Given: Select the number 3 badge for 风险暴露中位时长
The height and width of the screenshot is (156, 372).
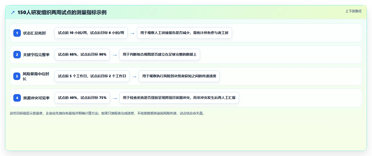Looking at the screenshot, I should coord(17,76).
